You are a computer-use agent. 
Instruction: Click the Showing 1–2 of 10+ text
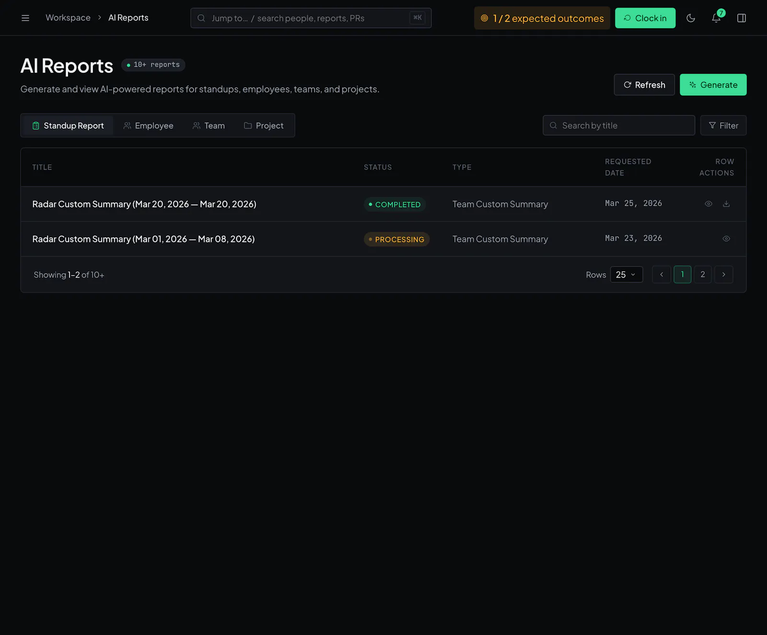click(x=69, y=275)
